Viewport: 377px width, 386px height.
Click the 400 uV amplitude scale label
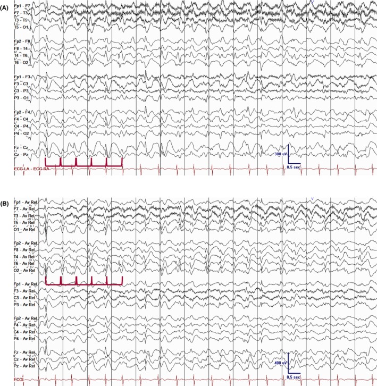281,363
